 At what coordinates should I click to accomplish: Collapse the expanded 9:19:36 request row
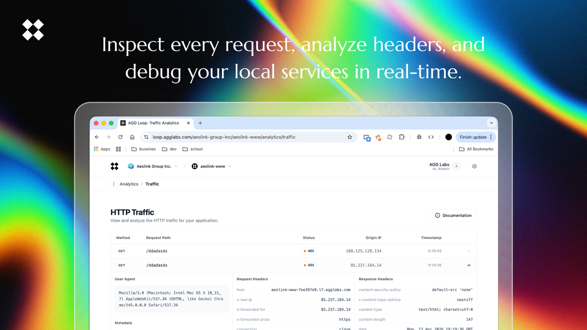pos(469,265)
